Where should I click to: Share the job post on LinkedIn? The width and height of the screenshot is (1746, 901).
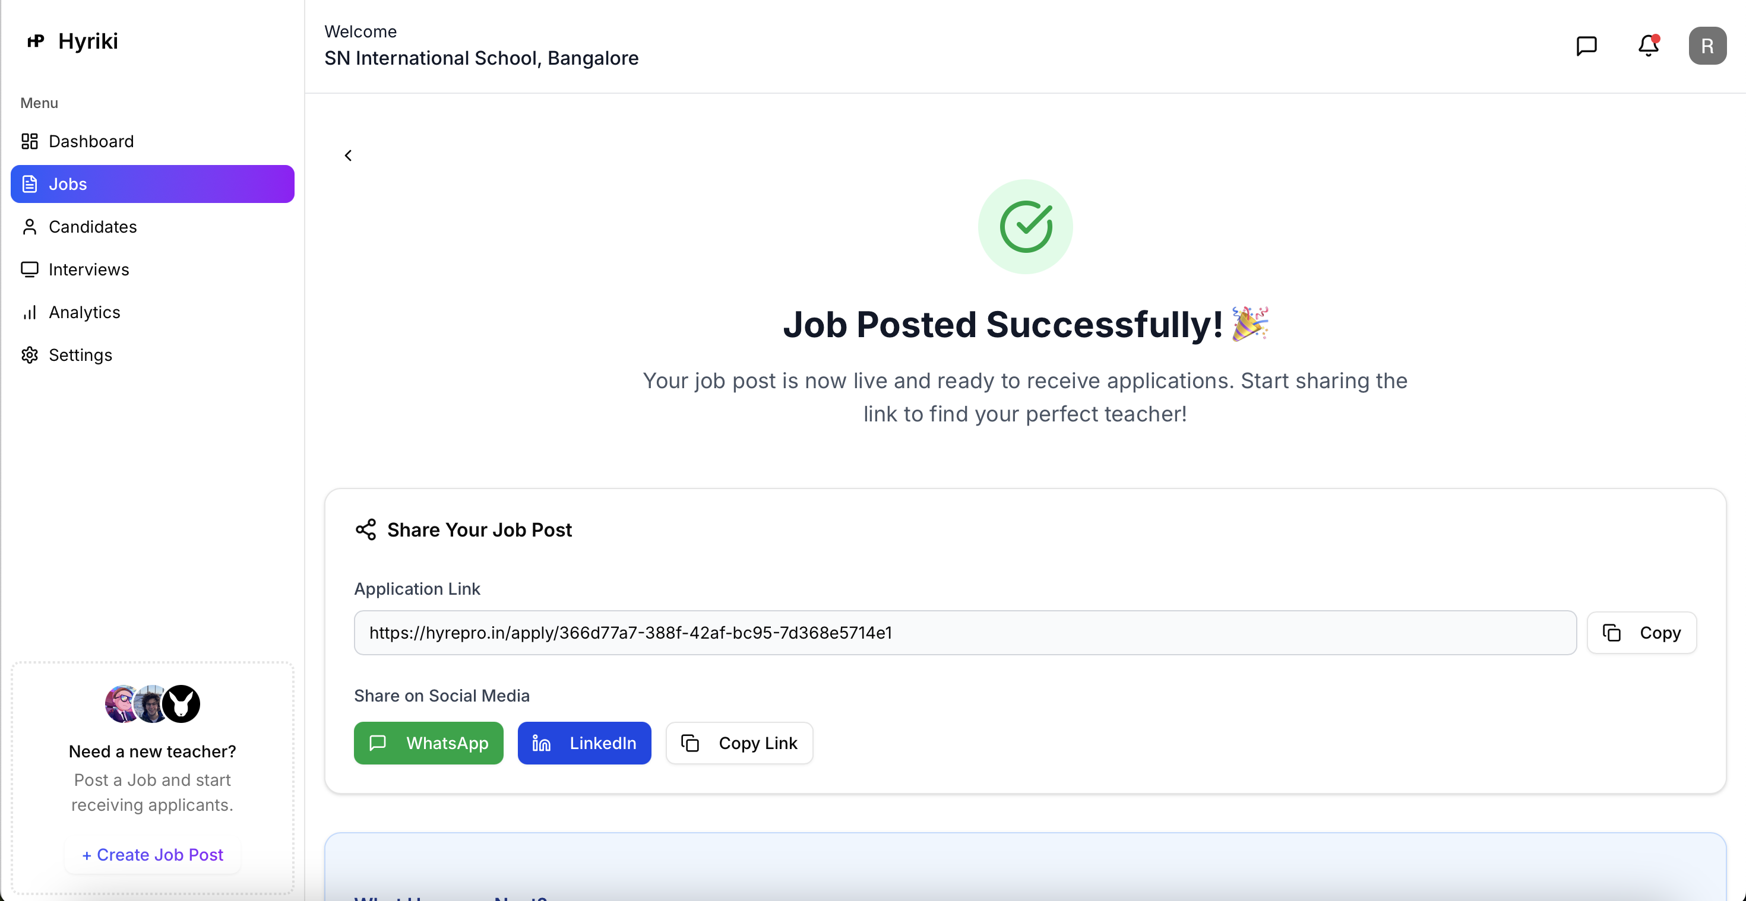pos(584,743)
